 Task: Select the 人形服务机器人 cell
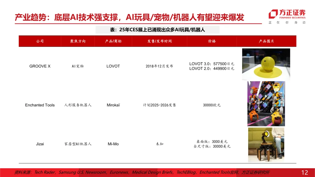(x=78, y=105)
